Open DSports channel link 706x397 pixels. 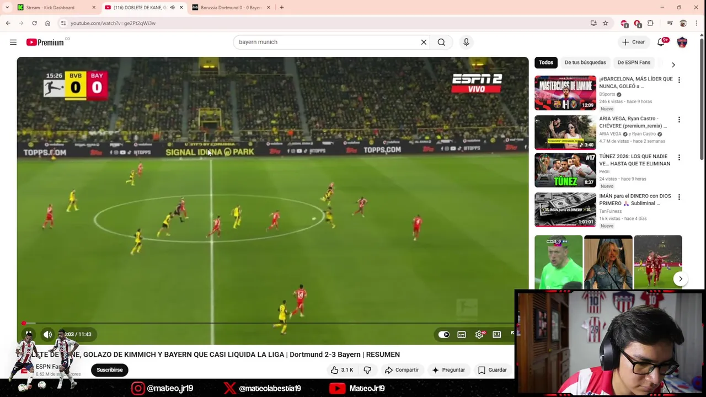(607, 94)
